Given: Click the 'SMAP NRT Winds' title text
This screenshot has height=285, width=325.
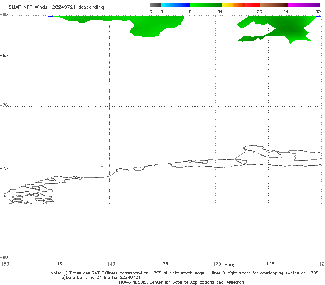Looking at the screenshot, I should pyautogui.click(x=28, y=7).
